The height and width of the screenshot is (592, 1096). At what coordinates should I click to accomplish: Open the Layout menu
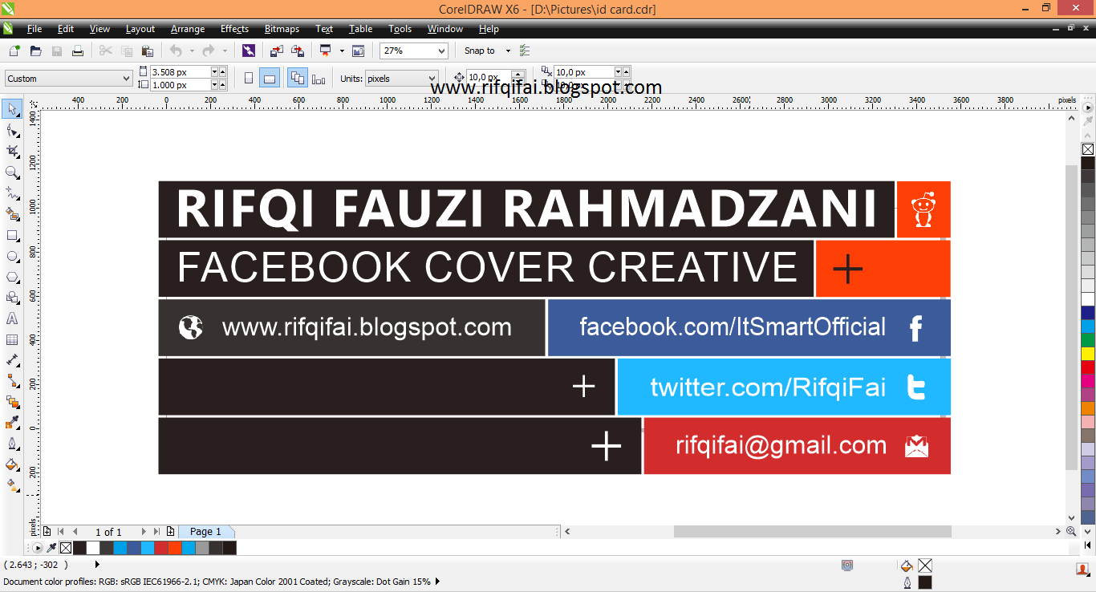[x=140, y=29]
